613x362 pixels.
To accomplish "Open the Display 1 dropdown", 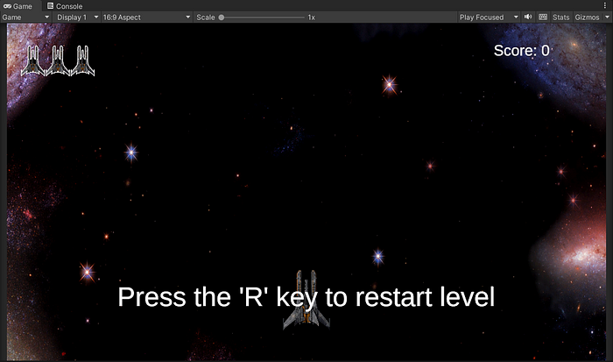I will click(77, 18).
